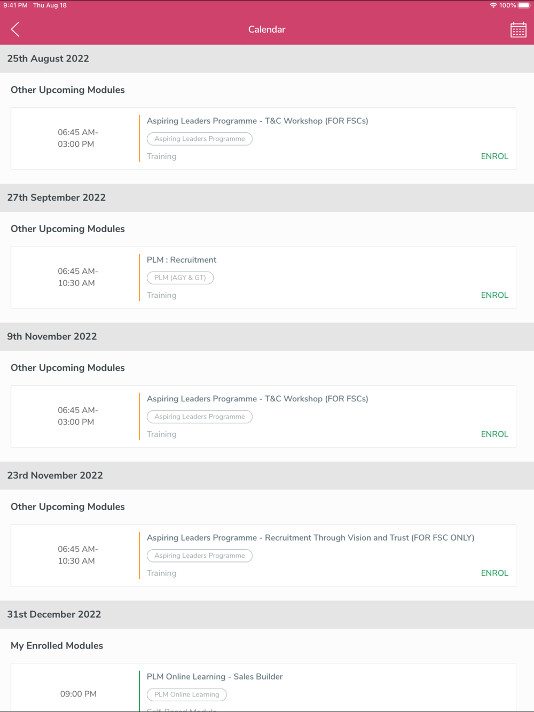Tap the Calendar title in header

(x=266, y=29)
